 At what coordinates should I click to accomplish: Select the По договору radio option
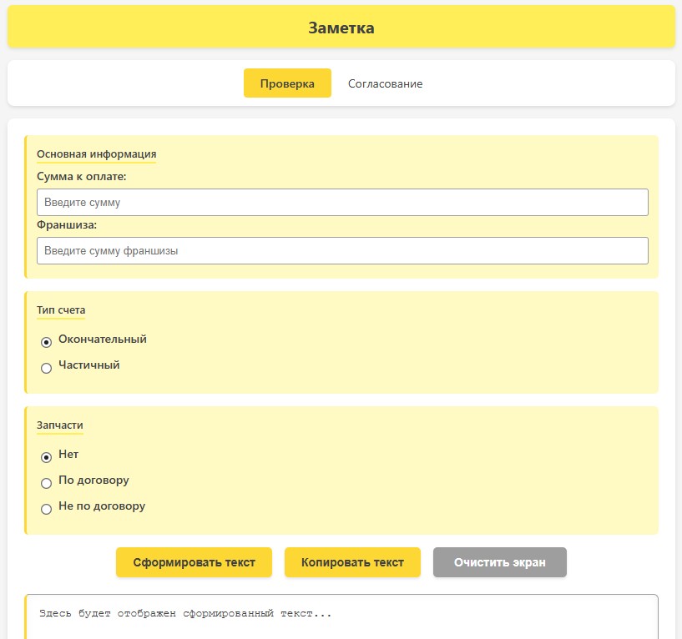(47, 483)
